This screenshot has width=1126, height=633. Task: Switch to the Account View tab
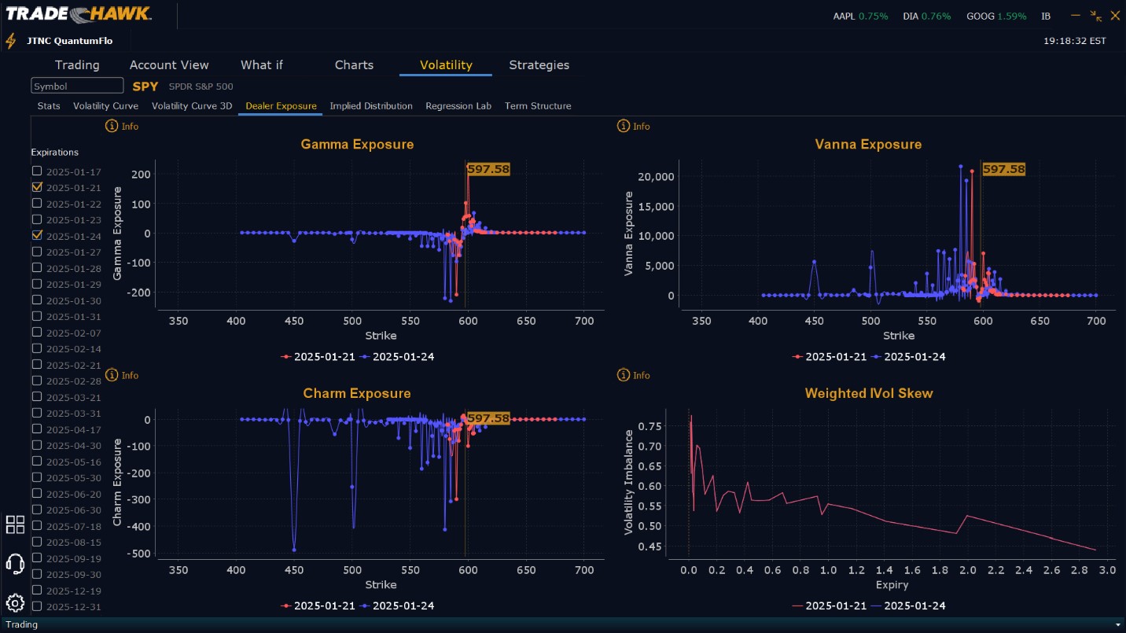point(169,65)
